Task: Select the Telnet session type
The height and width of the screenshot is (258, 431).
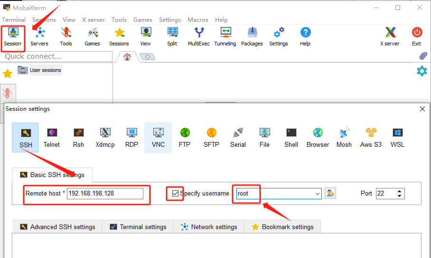Action: [x=52, y=138]
